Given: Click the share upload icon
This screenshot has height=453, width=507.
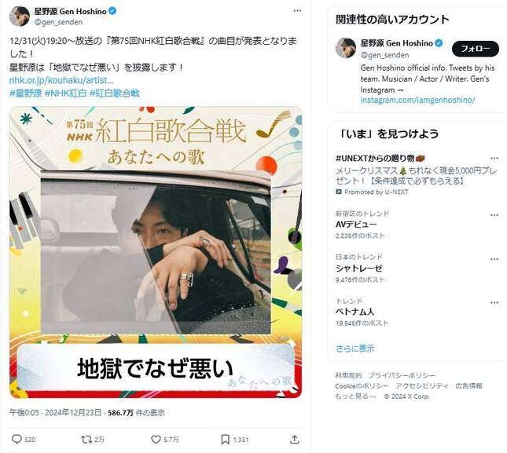Looking at the screenshot, I should [294, 439].
